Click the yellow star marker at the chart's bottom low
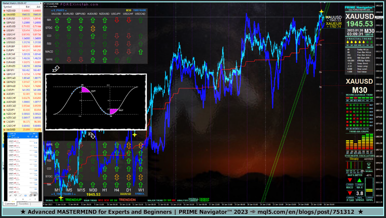Screen dimensions: 386x218 click(61, 198)
